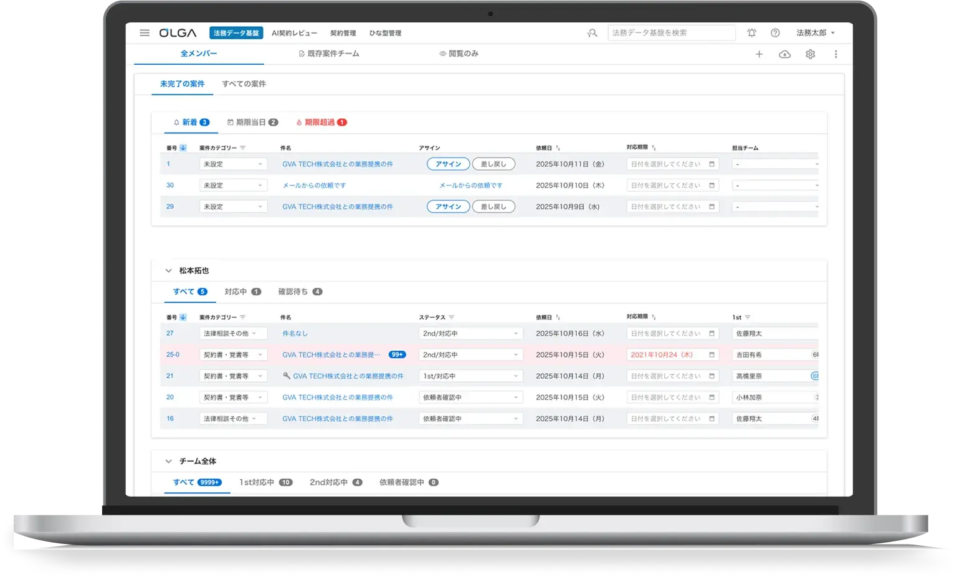Open calendar icon in case 30's deadline field

tap(712, 185)
